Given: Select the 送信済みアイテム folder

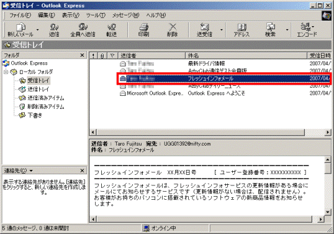Looking at the screenshot, I should [46, 98].
